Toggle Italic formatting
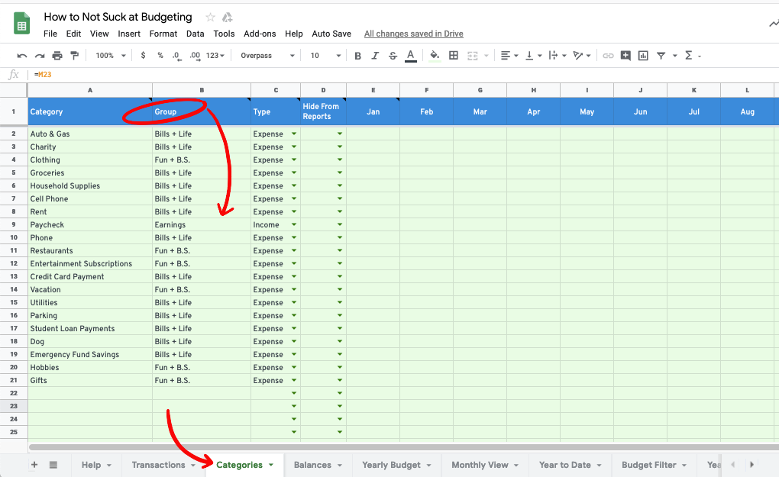 (375, 56)
